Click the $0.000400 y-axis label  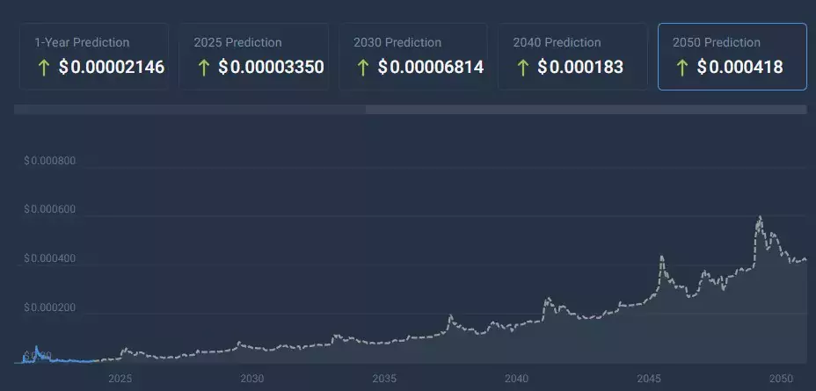[49, 259]
